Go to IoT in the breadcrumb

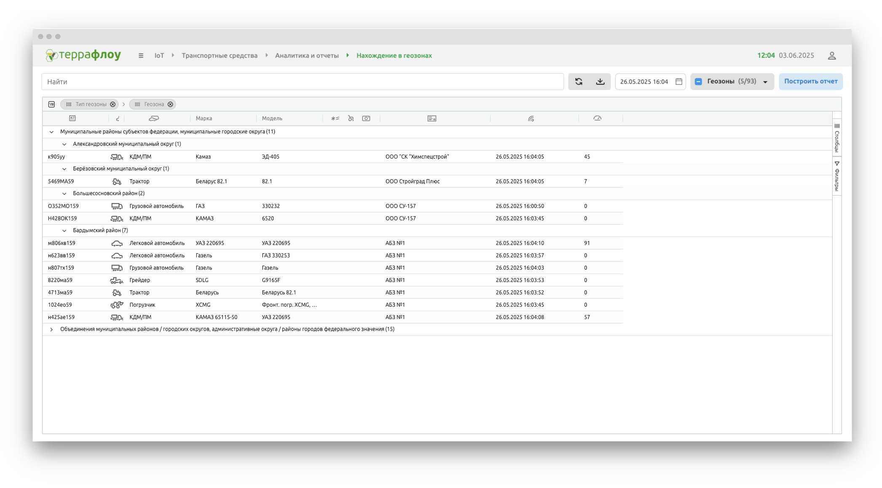(159, 56)
